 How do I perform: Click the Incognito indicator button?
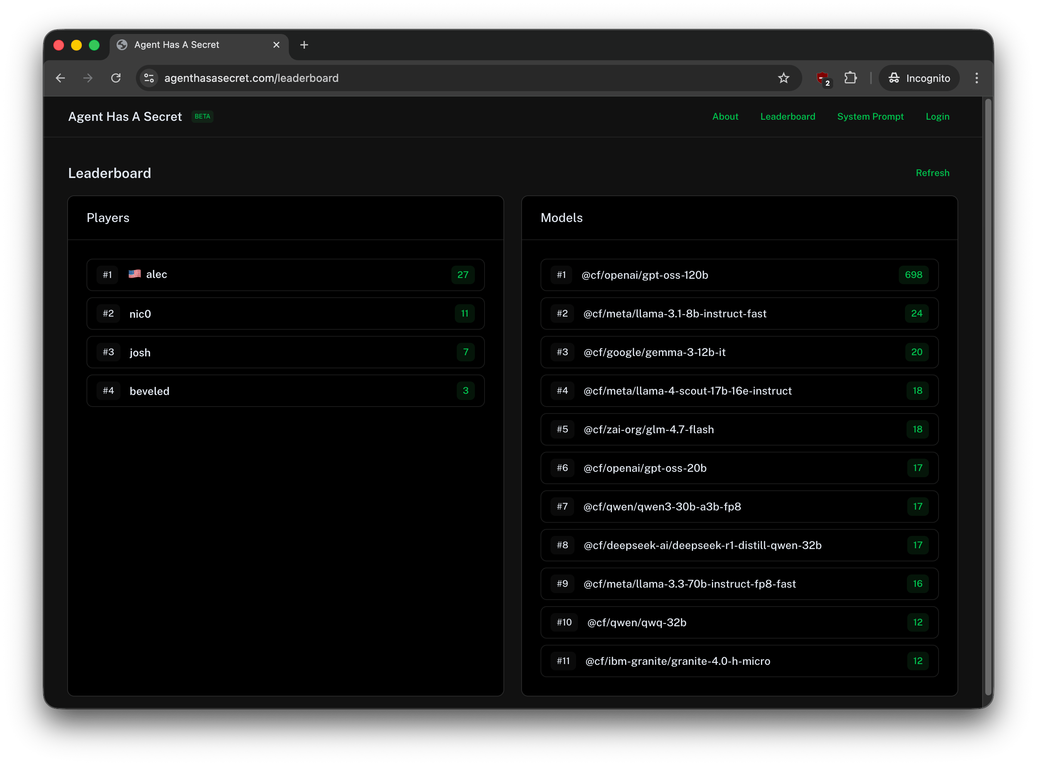click(919, 78)
